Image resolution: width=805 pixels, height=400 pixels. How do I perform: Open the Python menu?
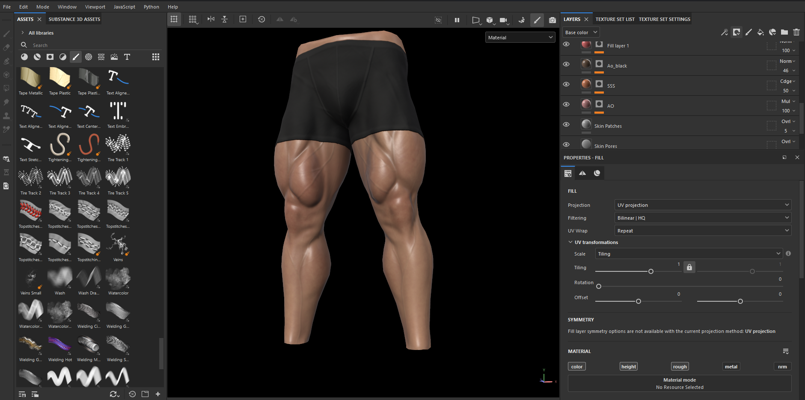(151, 7)
